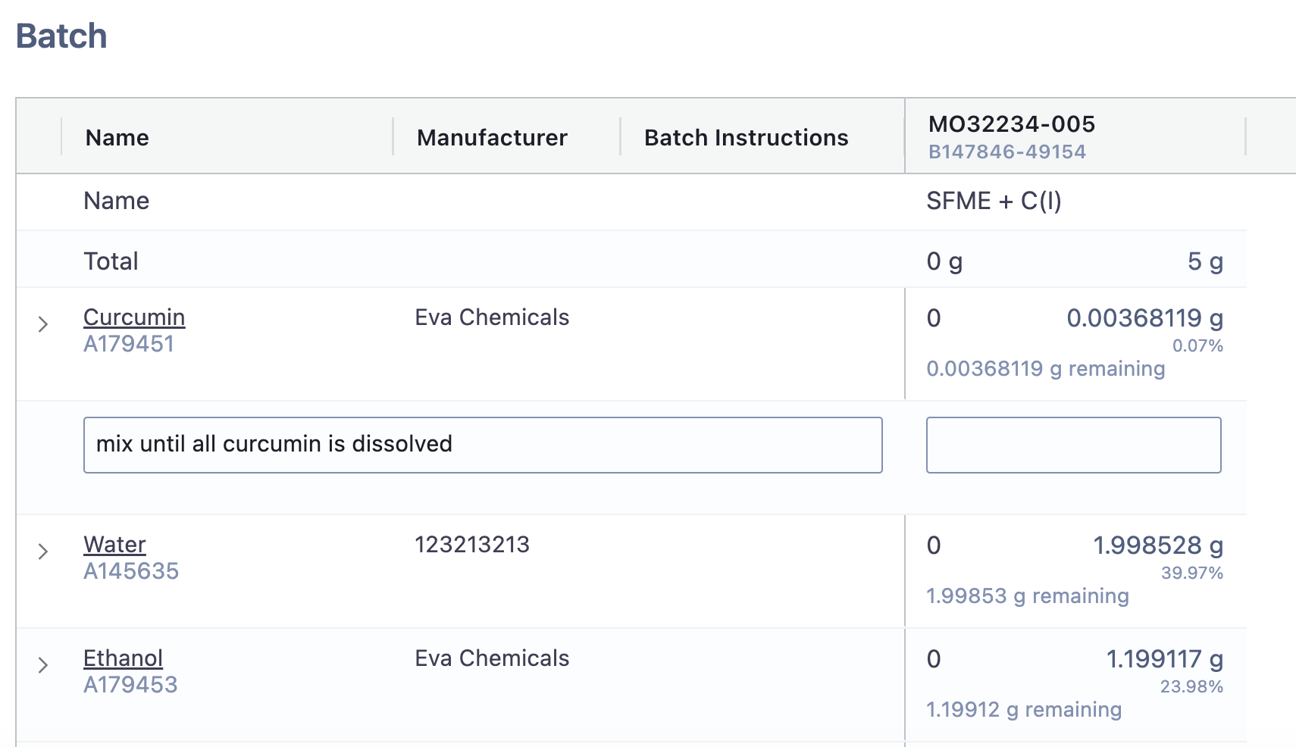The height and width of the screenshot is (747, 1296).
Task: Click Ethanol's actual amount value 0
Action: [934, 659]
